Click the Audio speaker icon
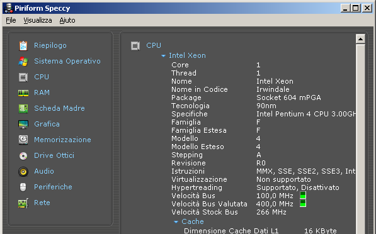376x234 pixels. point(23,172)
